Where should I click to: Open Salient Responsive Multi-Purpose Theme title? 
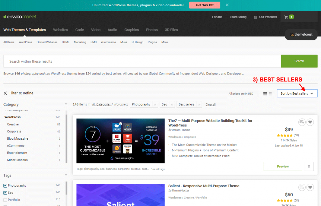pos(204,186)
